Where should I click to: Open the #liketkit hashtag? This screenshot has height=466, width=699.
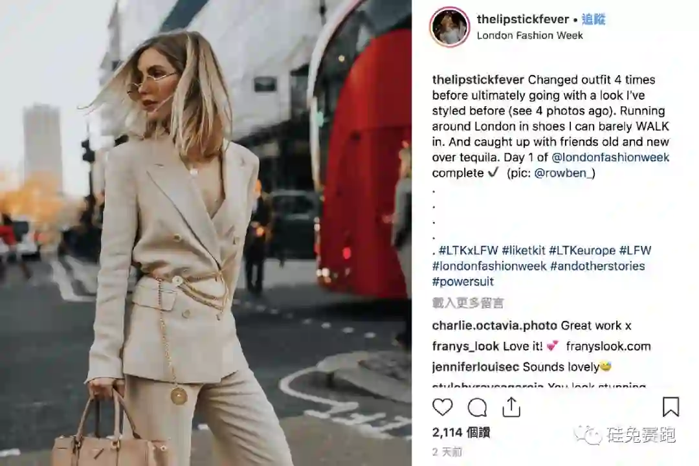(524, 250)
